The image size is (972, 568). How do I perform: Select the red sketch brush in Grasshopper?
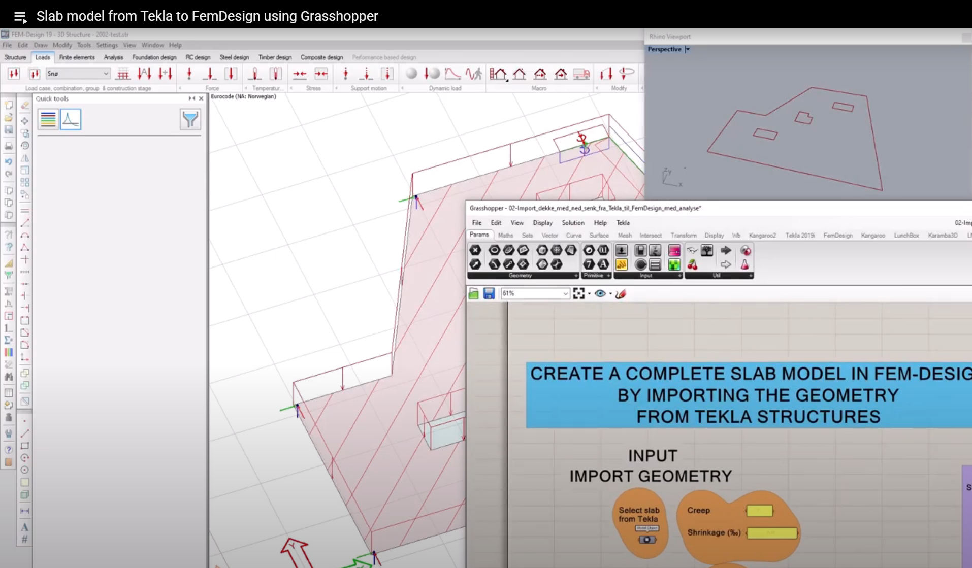coord(621,293)
